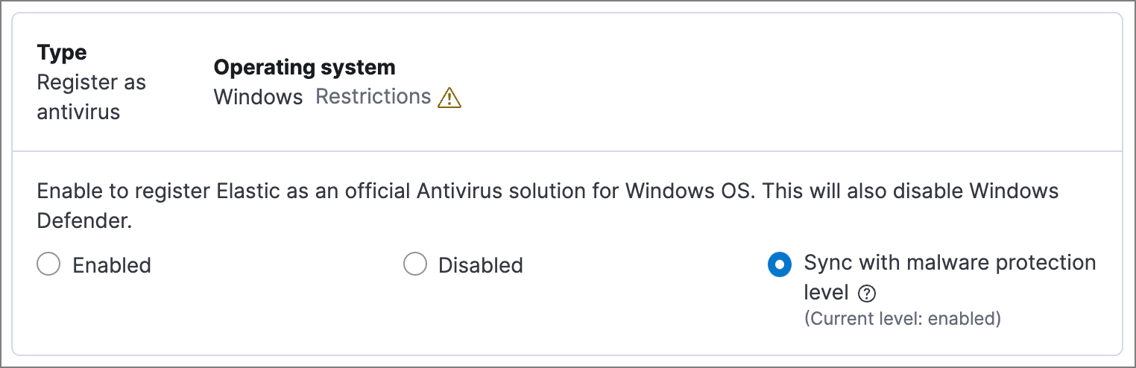Click the "Register as antivirus" text
1136x368 pixels.
click(91, 97)
